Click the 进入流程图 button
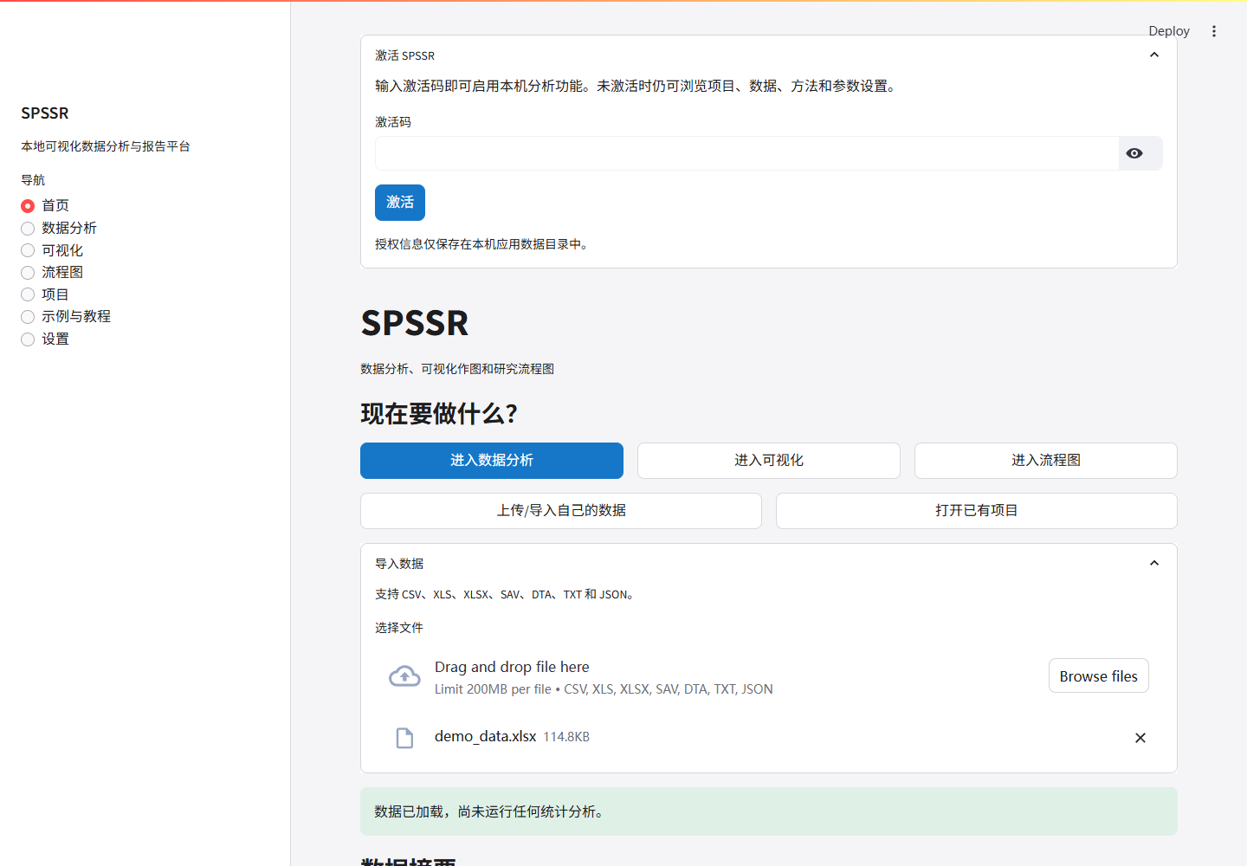1247x866 pixels. pos(1046,461)
